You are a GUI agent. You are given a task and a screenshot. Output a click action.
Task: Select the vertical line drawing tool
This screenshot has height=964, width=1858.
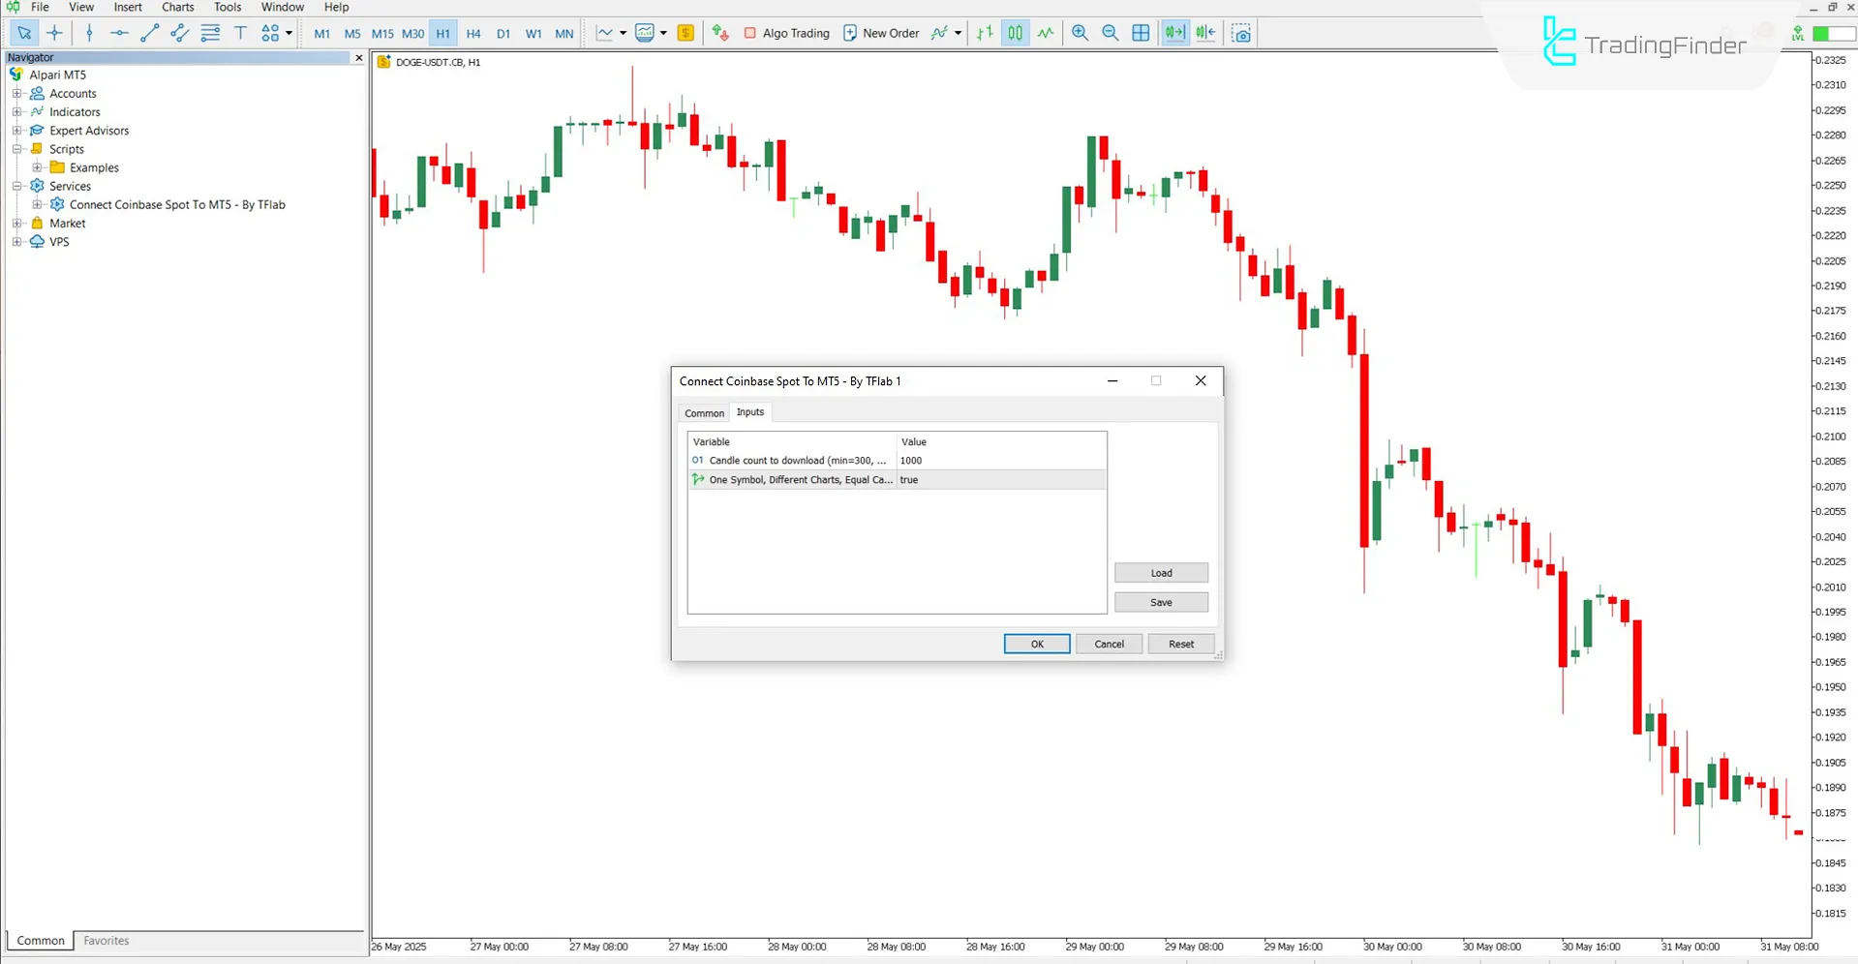coord(89,33)
